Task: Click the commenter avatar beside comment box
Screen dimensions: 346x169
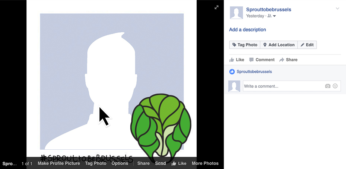Action: (x=234, y=86)
